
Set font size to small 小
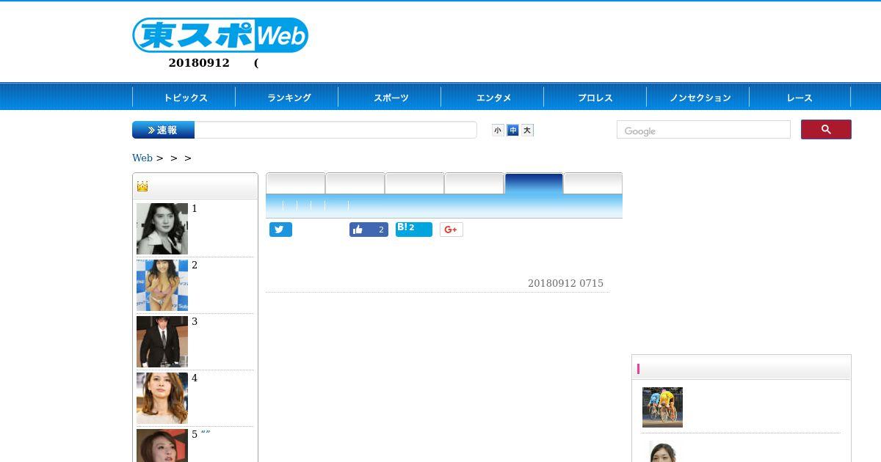(498, 131)
